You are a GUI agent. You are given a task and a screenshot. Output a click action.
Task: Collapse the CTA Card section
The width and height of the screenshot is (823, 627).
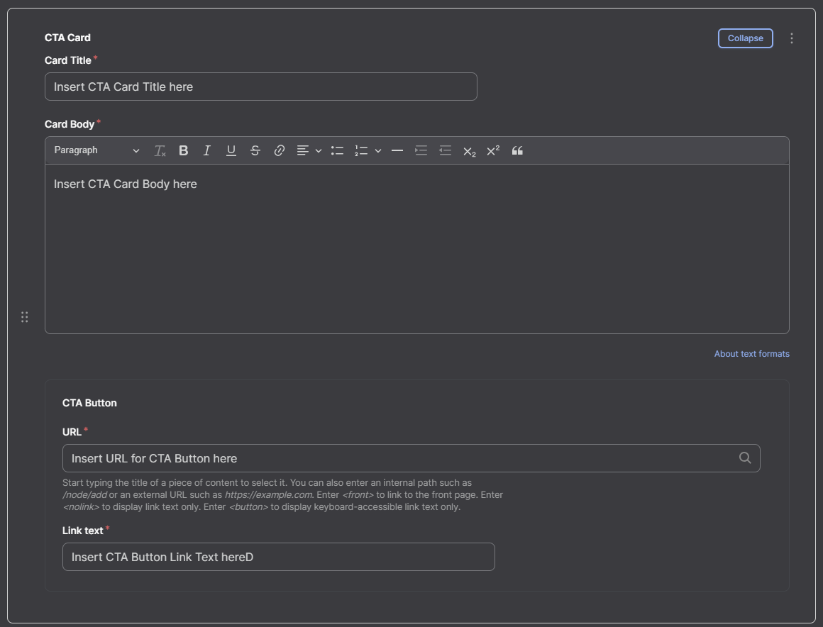[x=746, y=38]
